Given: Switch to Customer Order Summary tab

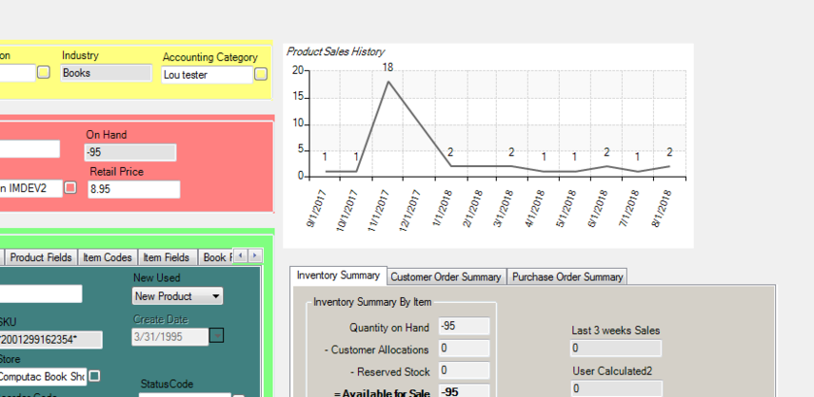Looking at the screenshot, I should pyautogui.click(x=446, y=277).
